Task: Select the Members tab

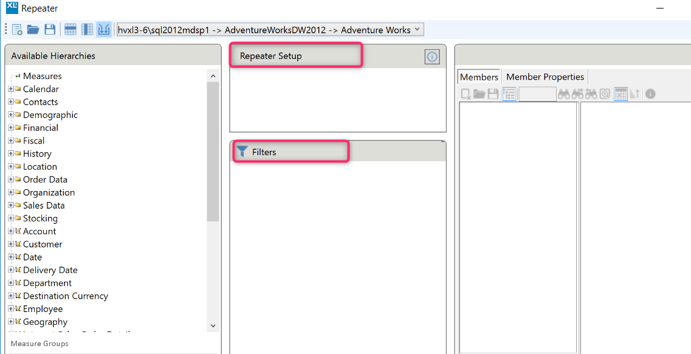Action: pos(479,77)
